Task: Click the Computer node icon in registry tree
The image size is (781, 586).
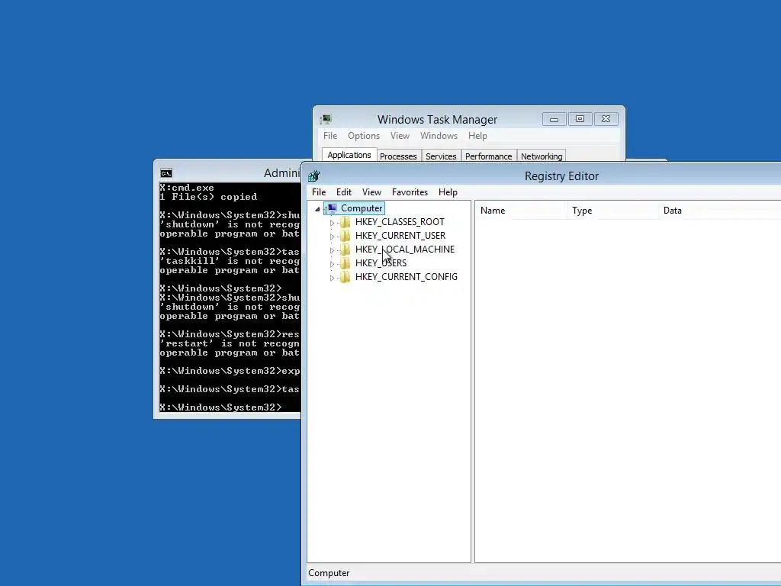Action: click(x=333, y=208)
